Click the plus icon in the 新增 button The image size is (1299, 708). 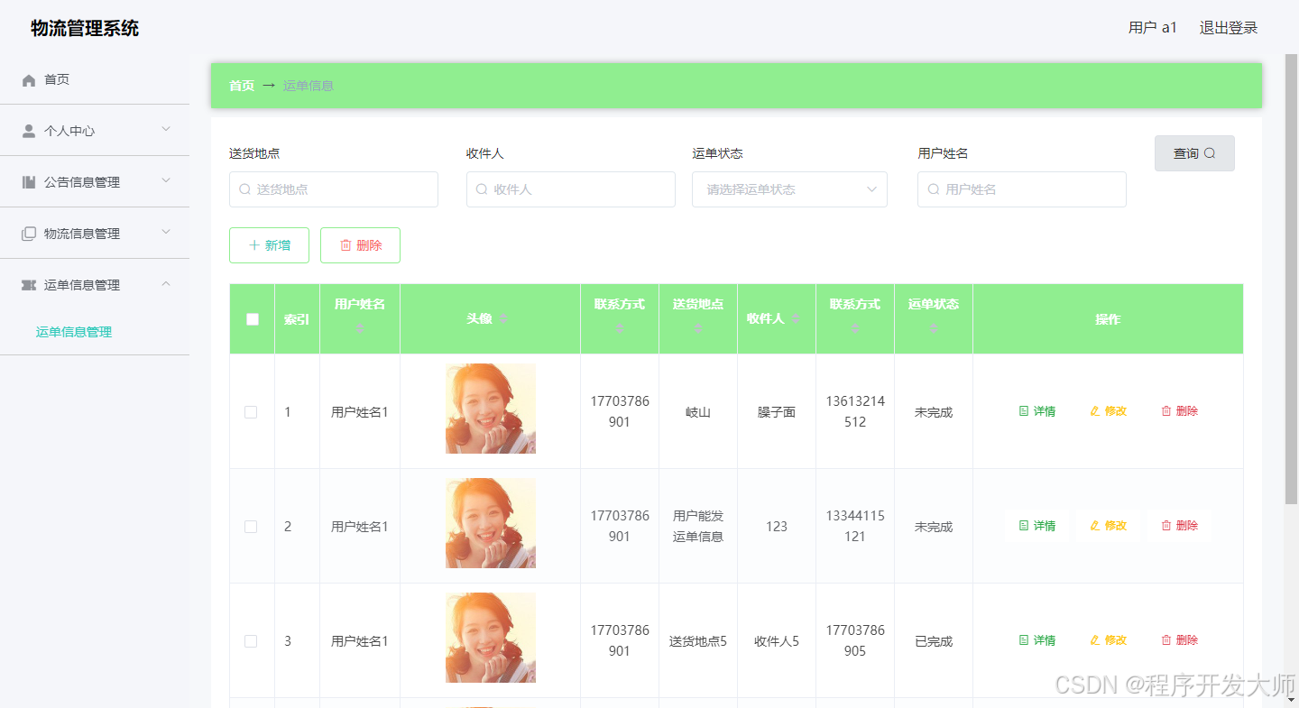(254, 245)
